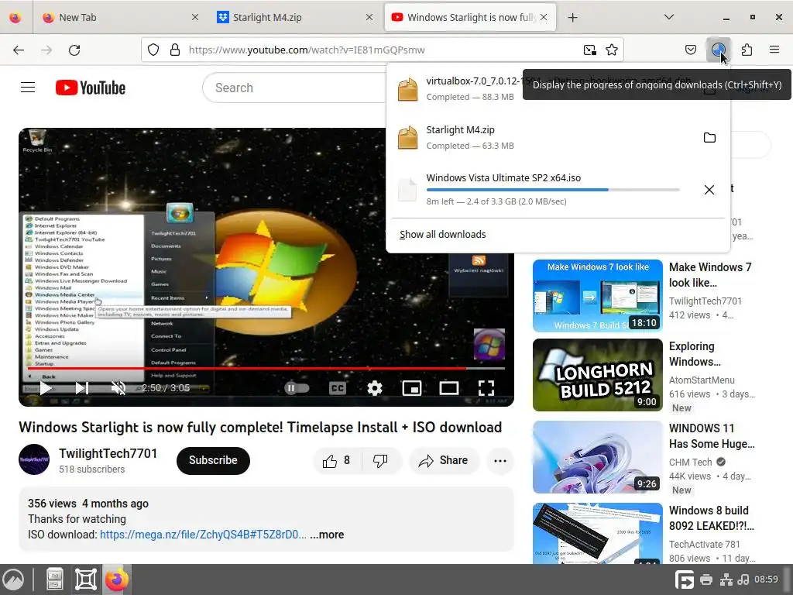Open a new browser tab

[x=572, y=17]
